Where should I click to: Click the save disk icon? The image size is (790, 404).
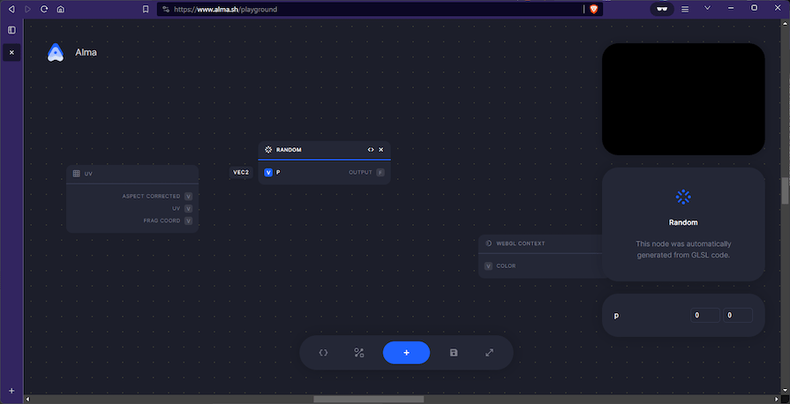(454, 353)
